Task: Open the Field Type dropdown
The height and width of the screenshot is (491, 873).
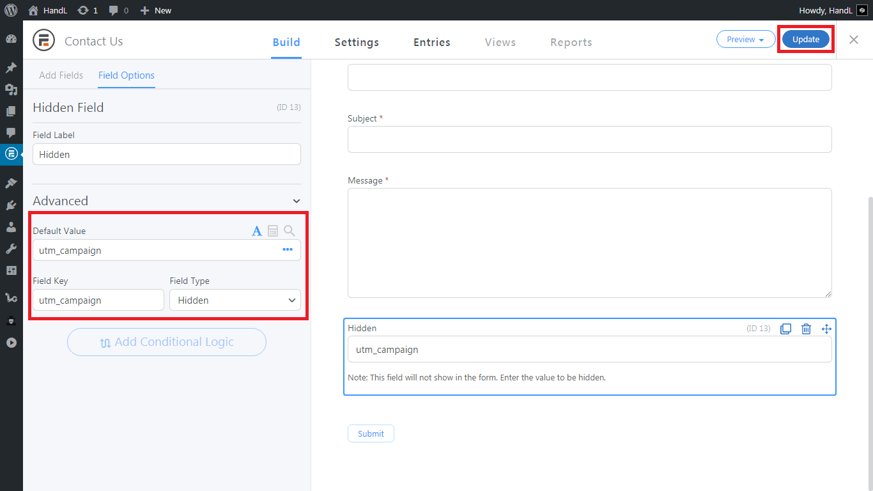Action: (235, 300)
